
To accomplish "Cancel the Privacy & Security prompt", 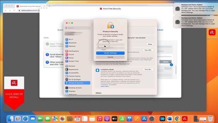I will pyautogui.click(x=110, y=57).
